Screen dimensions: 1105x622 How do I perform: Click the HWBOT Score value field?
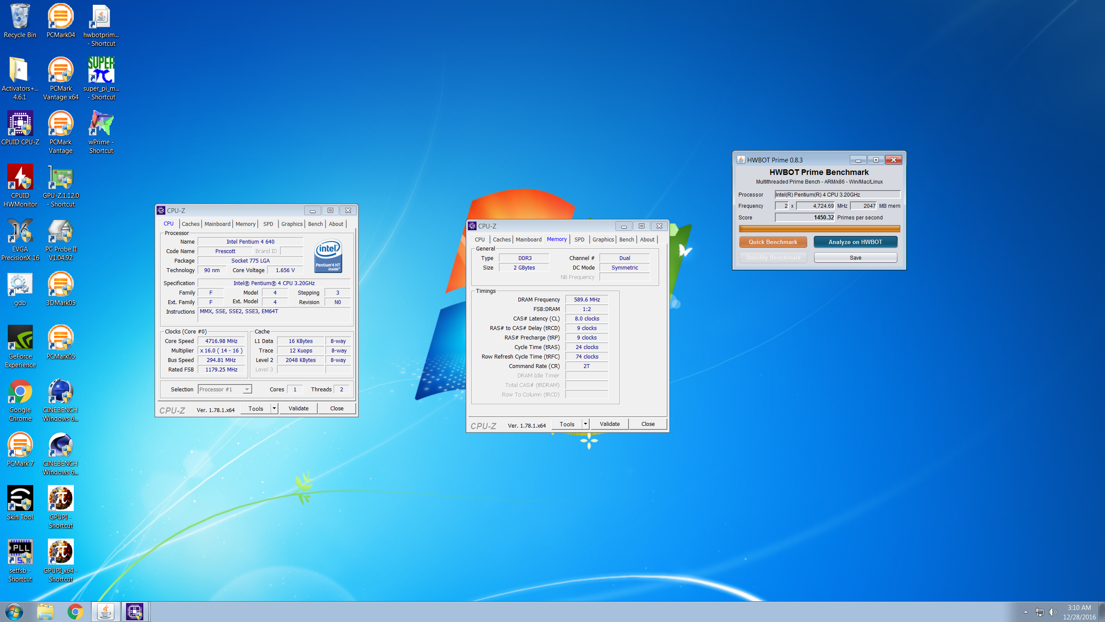[805, 217]
